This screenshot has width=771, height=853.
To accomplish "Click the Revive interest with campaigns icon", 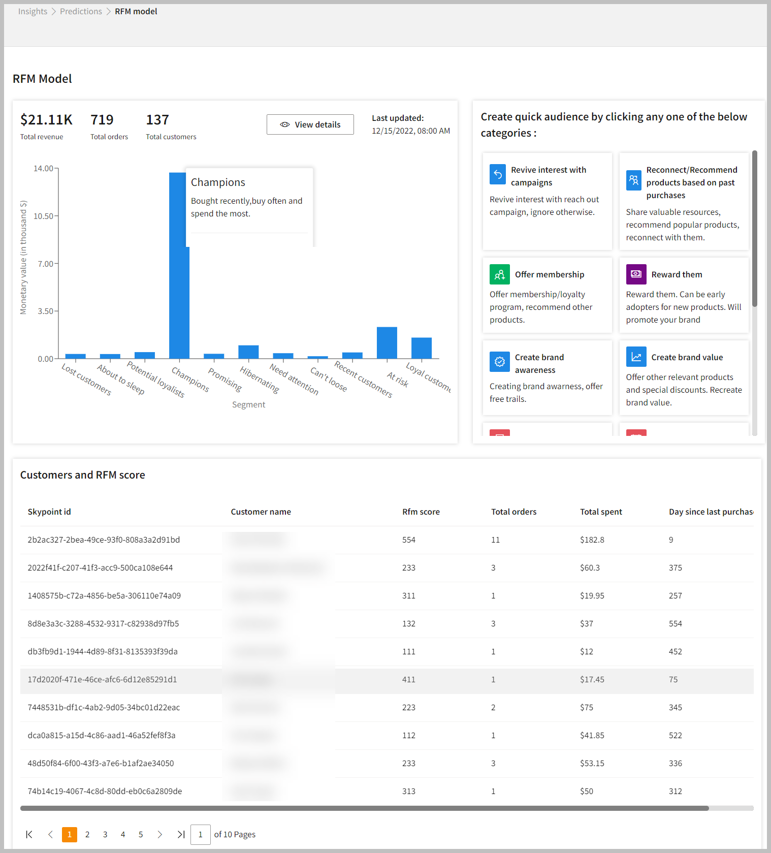I will tap(497, 174).
